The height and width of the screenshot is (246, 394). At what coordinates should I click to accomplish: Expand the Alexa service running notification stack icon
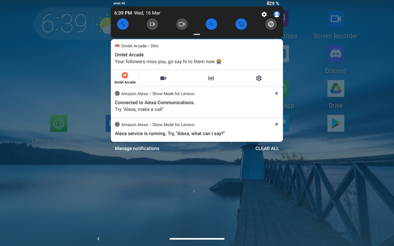(x=276, y=125)
